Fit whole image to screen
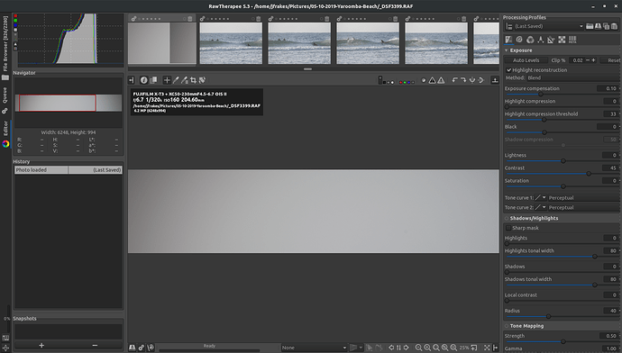Image resolution: width=622 pixels, height=353 pixels. coord(436,348)
